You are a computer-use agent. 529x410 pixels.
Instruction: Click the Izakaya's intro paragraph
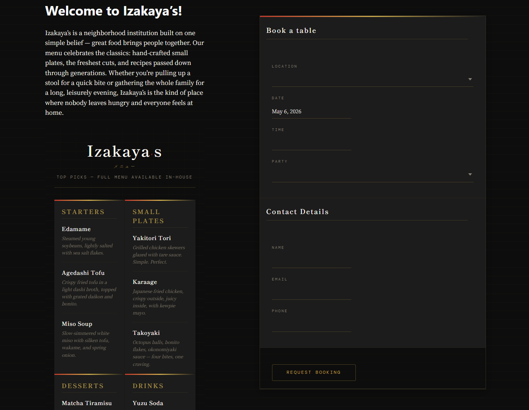[125, 73]
